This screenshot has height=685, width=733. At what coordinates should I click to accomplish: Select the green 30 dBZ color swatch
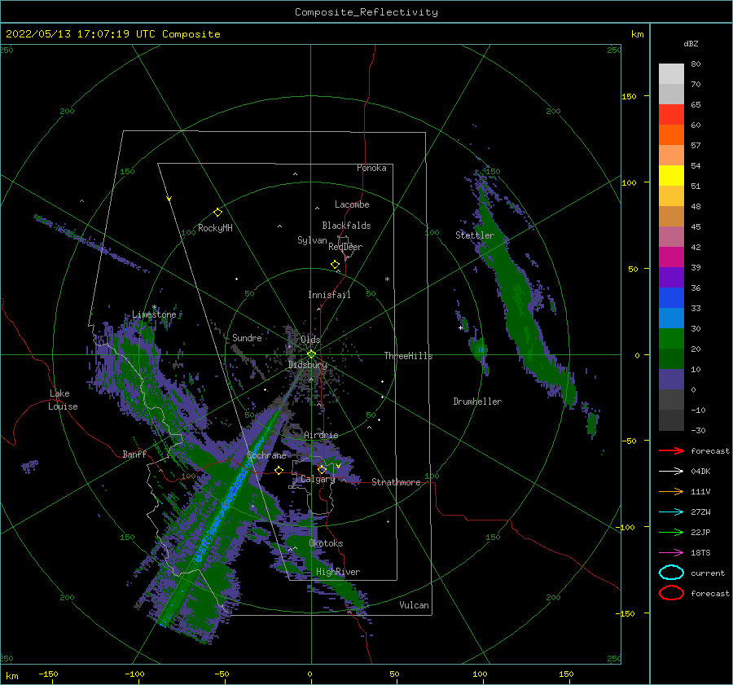tap(671, 338)
